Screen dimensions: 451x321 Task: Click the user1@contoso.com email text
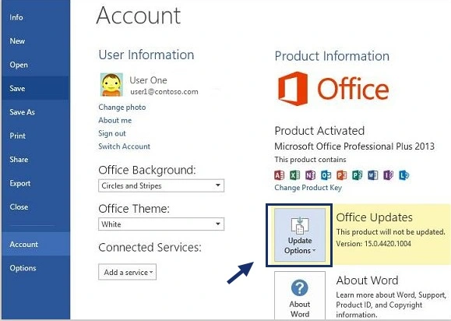pos(164,92)
